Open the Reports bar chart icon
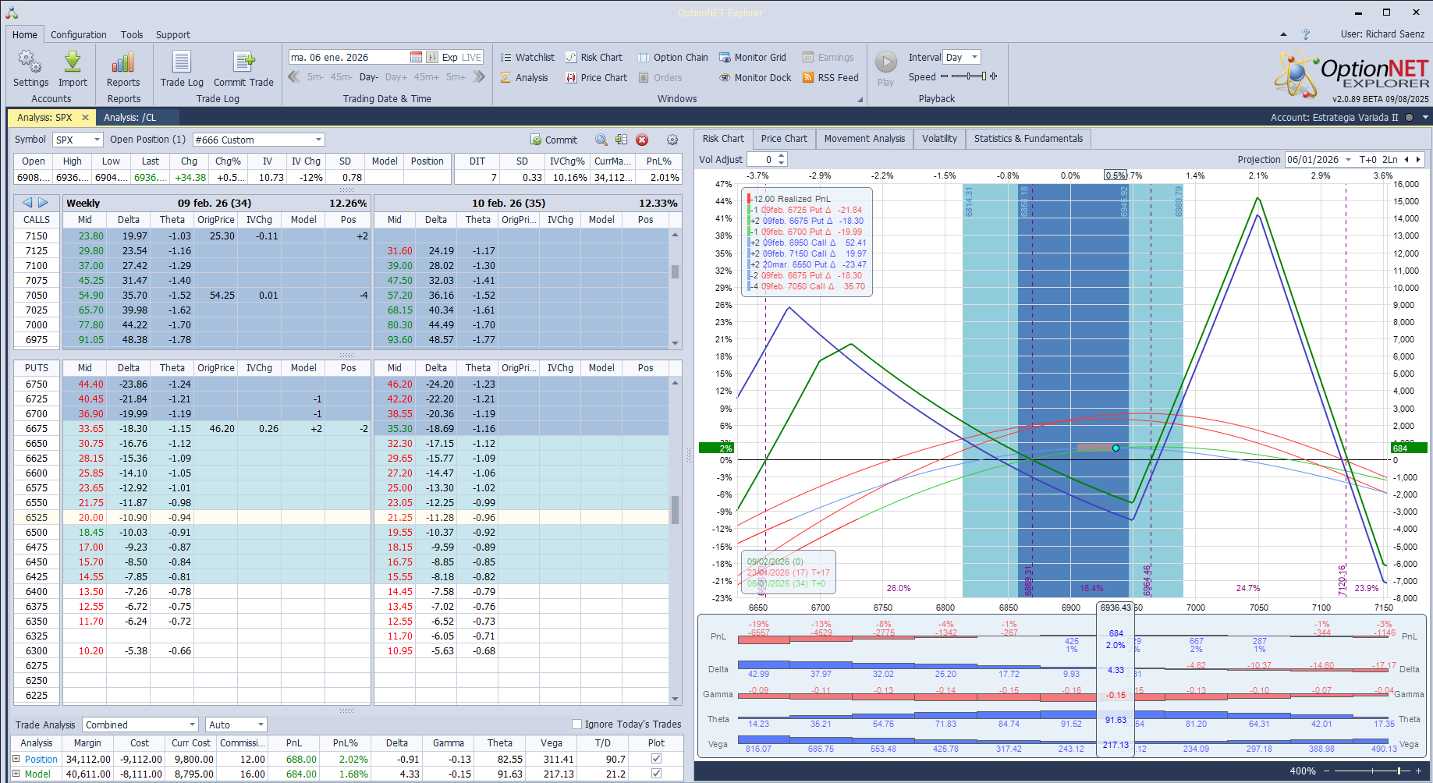Viewport: 1433px width, 783px height. (x=123, y=69)
